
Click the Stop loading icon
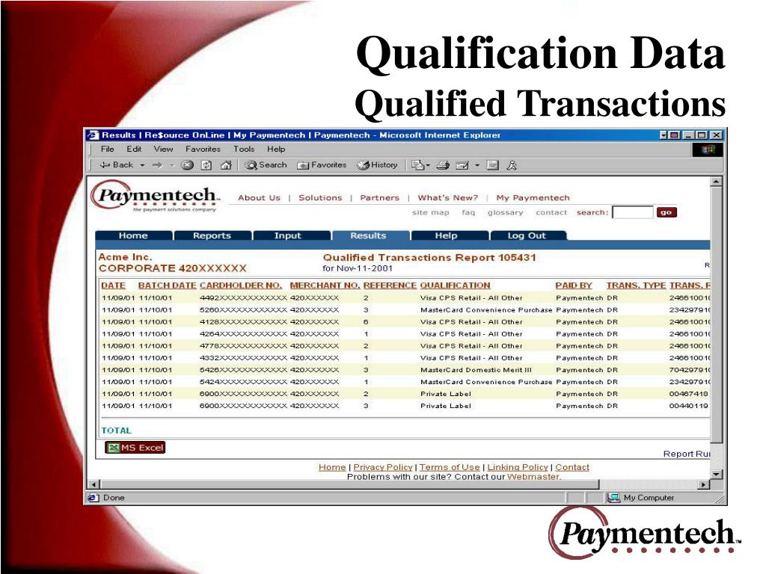coord(187,165)
